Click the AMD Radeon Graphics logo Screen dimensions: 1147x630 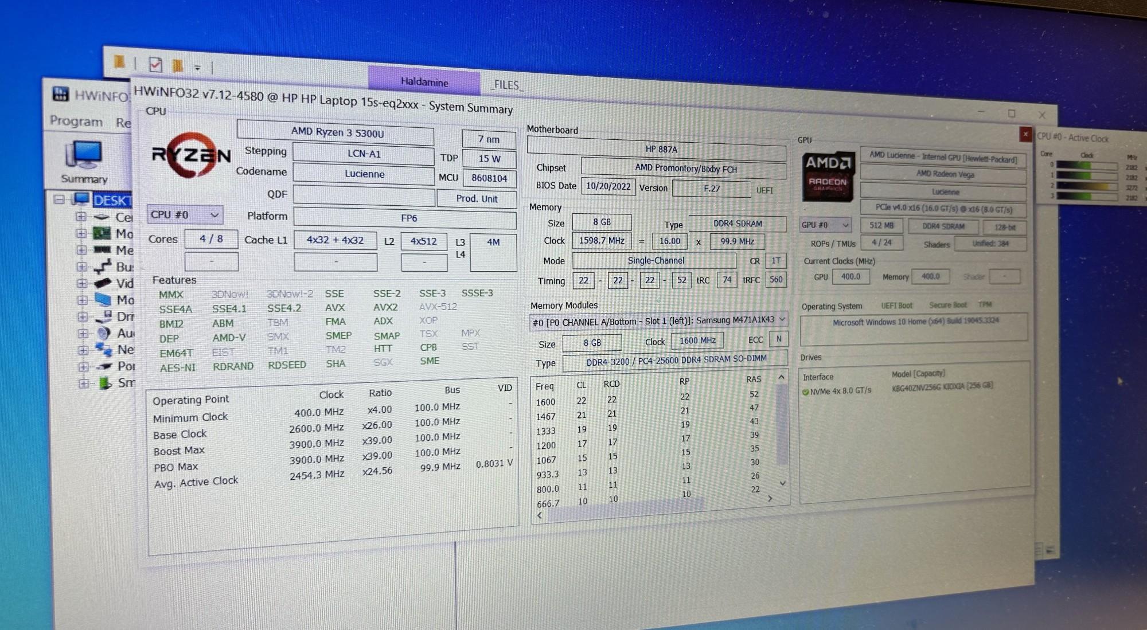(x=827, y=176)
